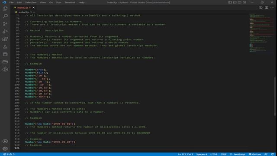This screenshot has height=156, width=277.
Task: Toggle secondary side bar from title bar layout icons
Action: (239, 3)
